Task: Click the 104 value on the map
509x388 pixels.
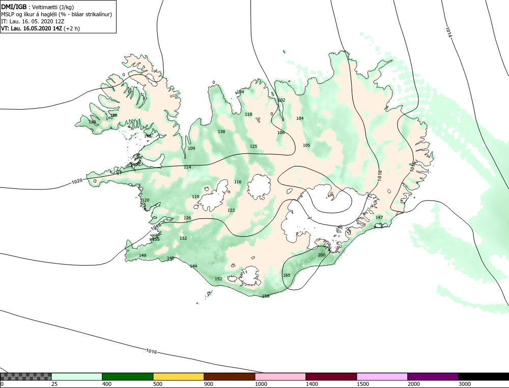Action: [x=300, y=118]
